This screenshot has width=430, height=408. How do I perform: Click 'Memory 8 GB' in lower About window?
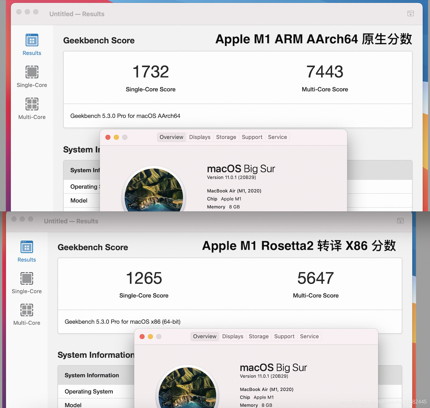pos(256,405)
